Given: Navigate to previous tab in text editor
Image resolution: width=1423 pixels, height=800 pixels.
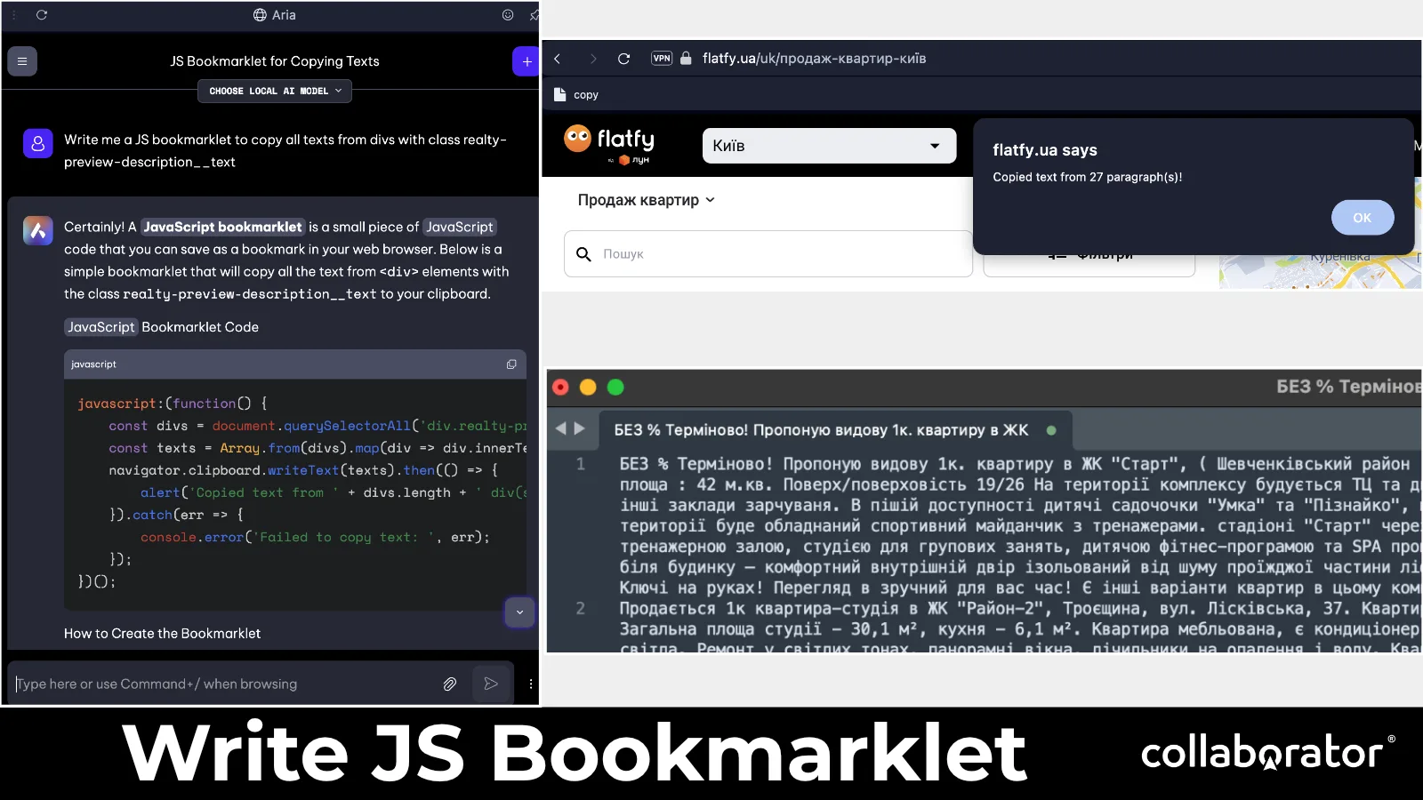Looking at the screenshot, I should coord(561,428).
